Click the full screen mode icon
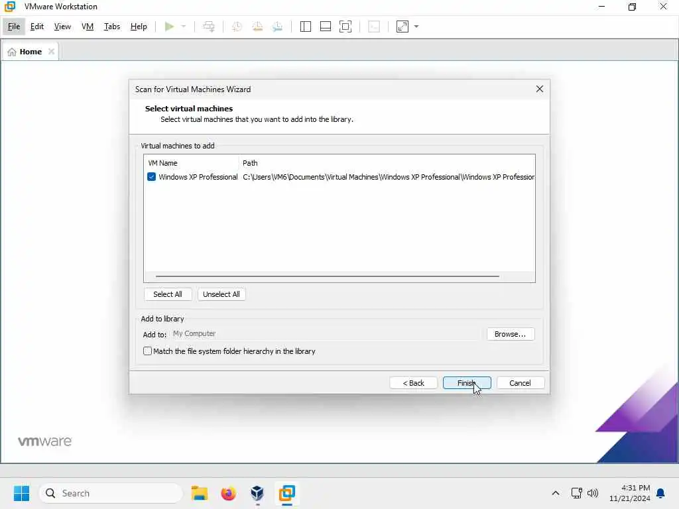679x509 pixels. (345, 27)
